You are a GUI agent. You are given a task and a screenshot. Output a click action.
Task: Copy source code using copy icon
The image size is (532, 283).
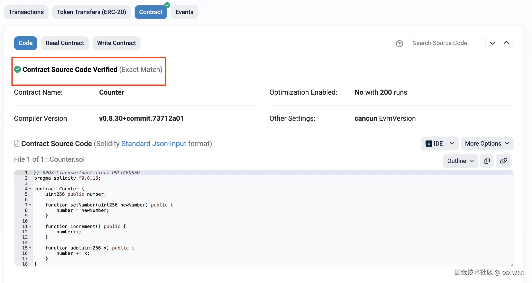pos(487,161)
